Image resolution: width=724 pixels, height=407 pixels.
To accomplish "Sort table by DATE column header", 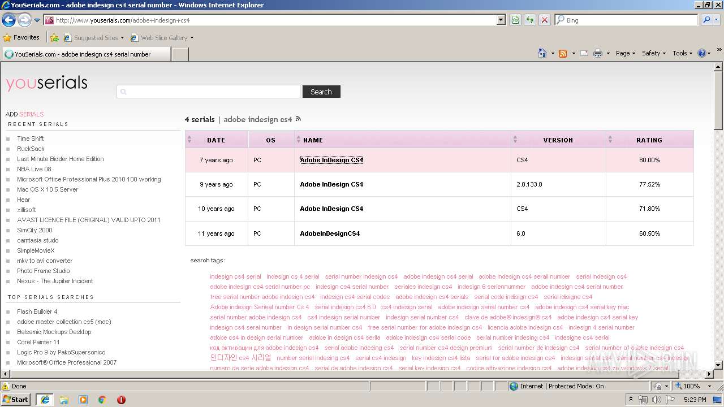I will 216,140.
